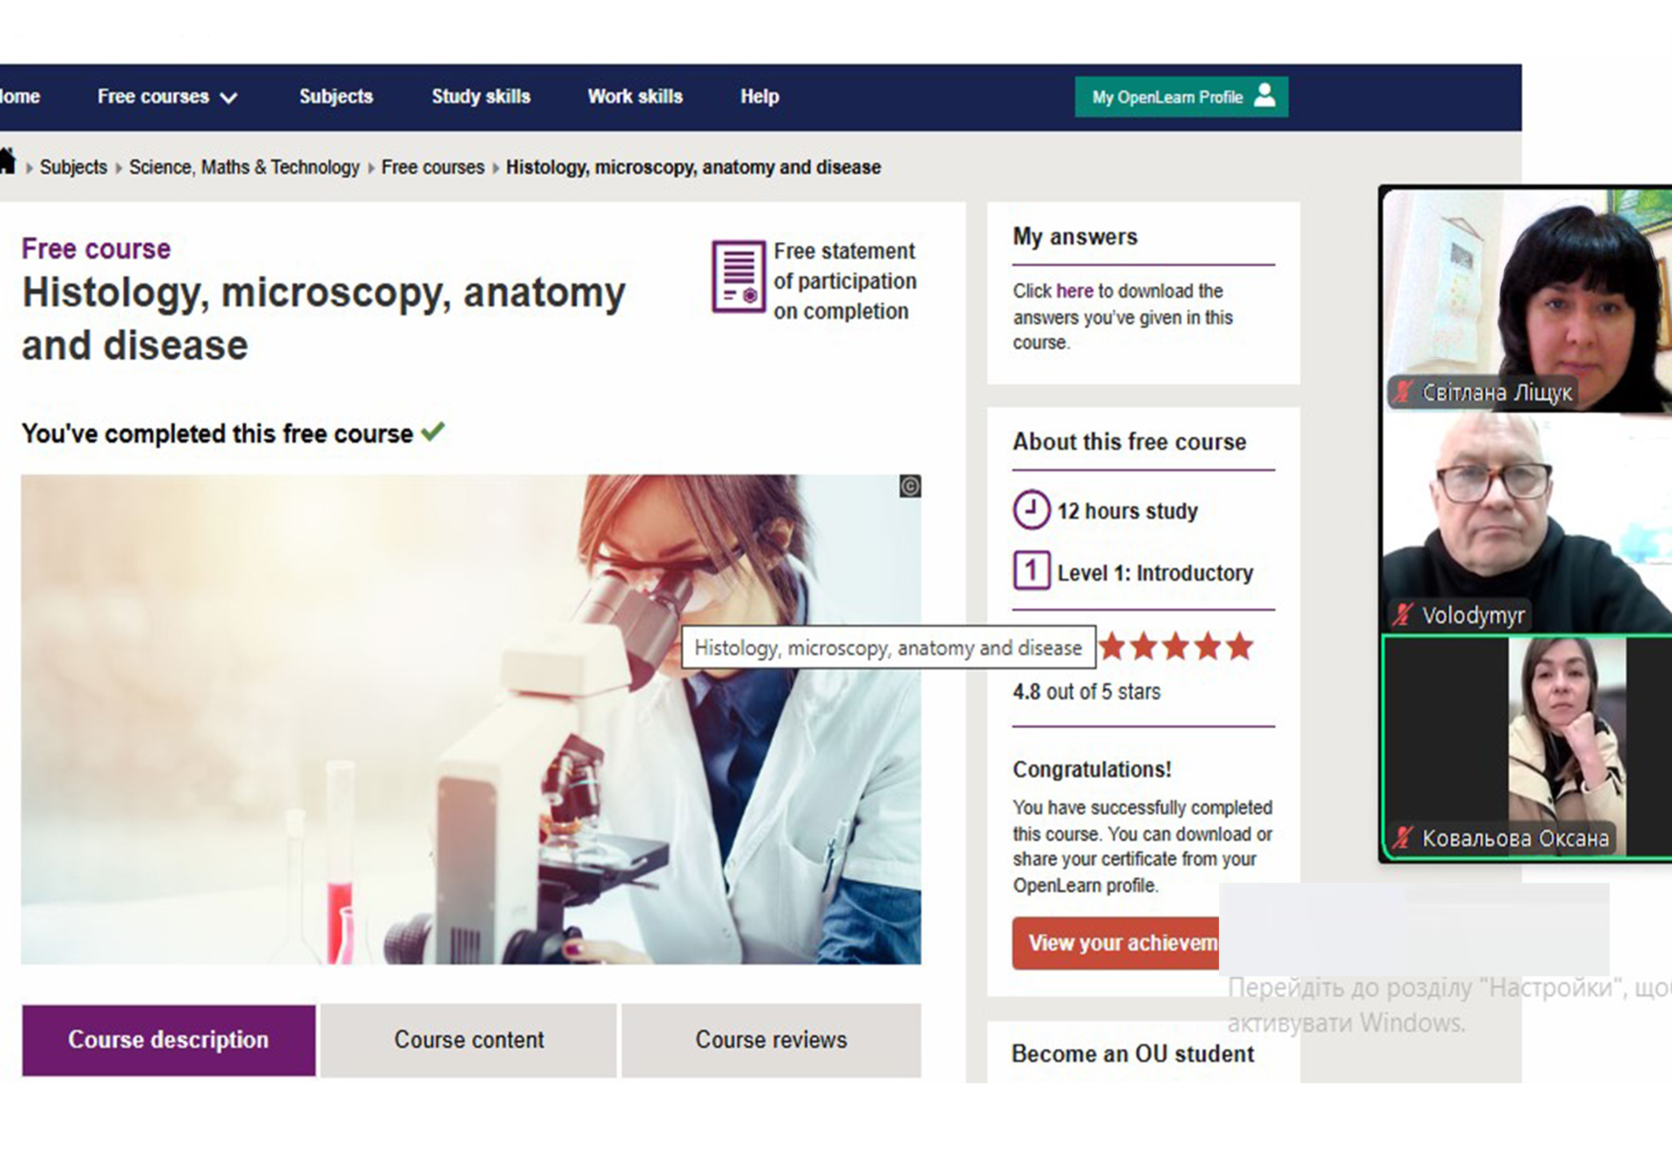Open Science, Maths & Technology breadcrumb link
This screenshot has height=1171, width=1672.
(x=244, y=168)
